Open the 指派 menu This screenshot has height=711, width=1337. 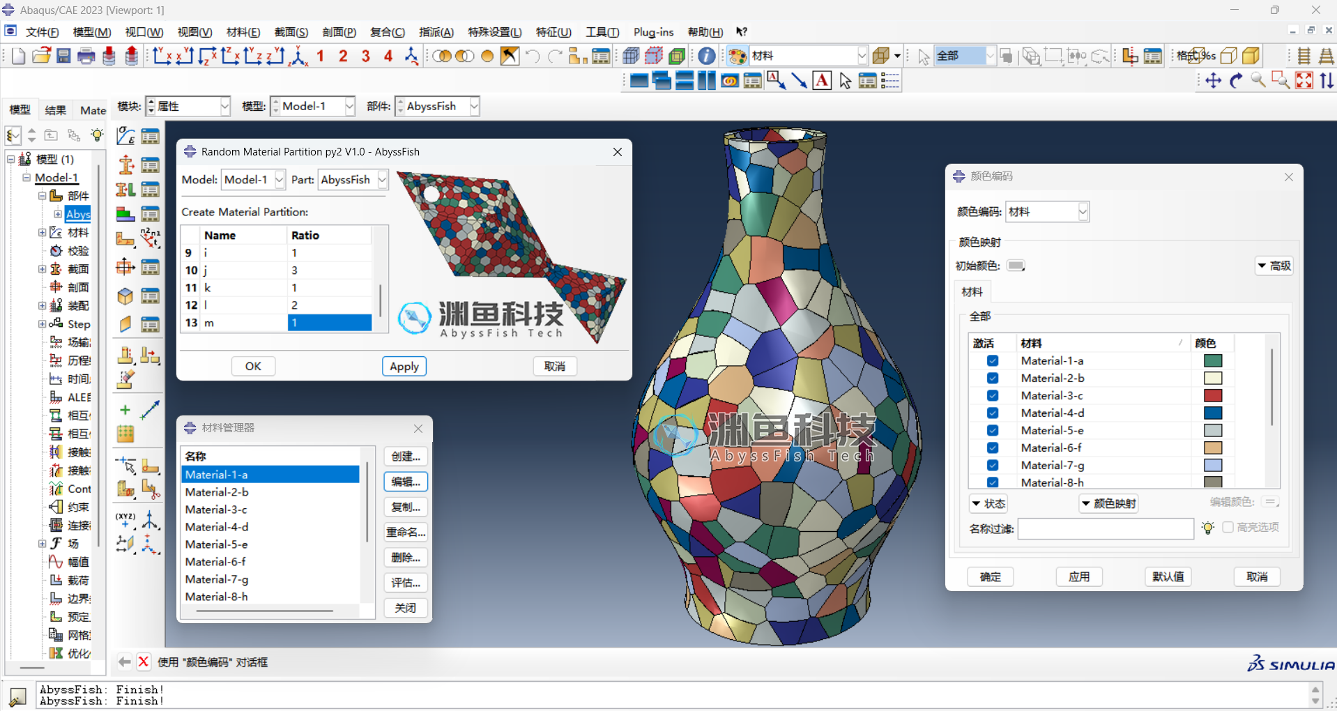pyautogui.click(x=436, y=32)
